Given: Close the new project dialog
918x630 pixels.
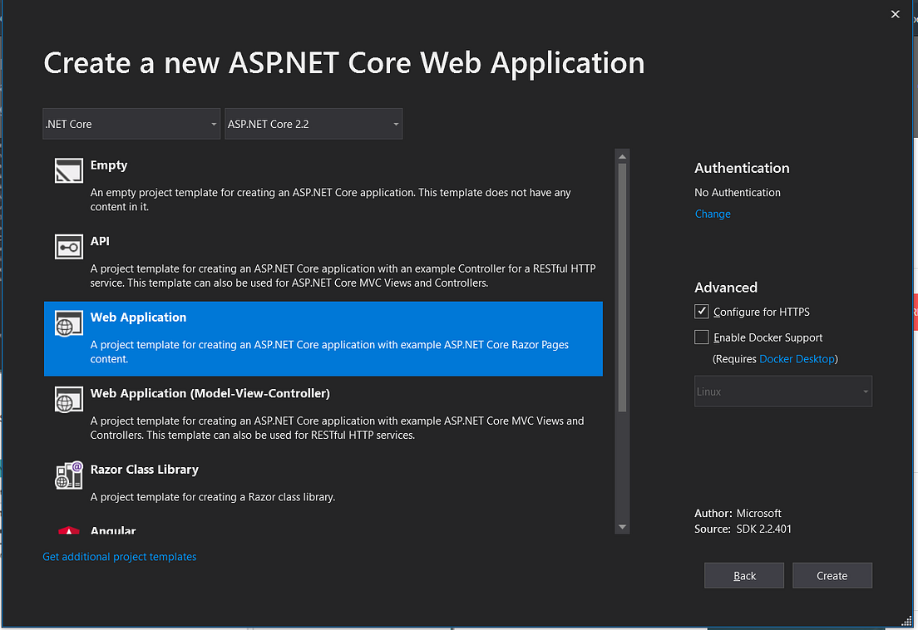Looking at the screenshot, I should 895,14.
